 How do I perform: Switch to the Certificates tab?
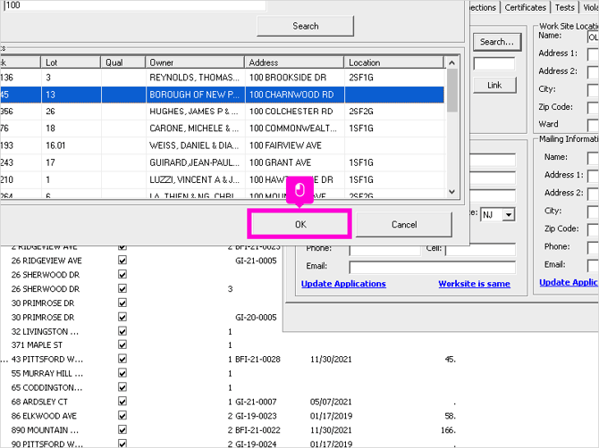526,8
